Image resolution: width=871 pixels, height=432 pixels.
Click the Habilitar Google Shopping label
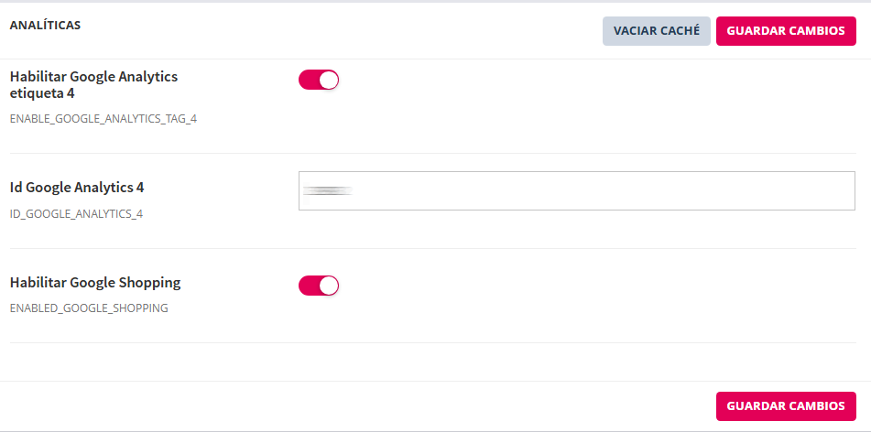[x=95, y=282]
